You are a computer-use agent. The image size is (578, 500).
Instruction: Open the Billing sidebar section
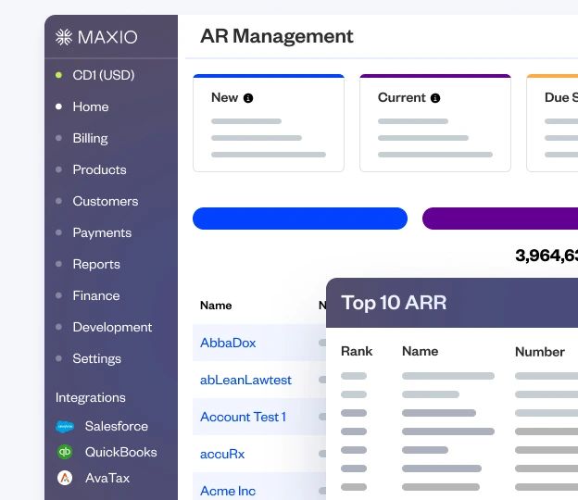pyautogui.click(x=91, y=138)
